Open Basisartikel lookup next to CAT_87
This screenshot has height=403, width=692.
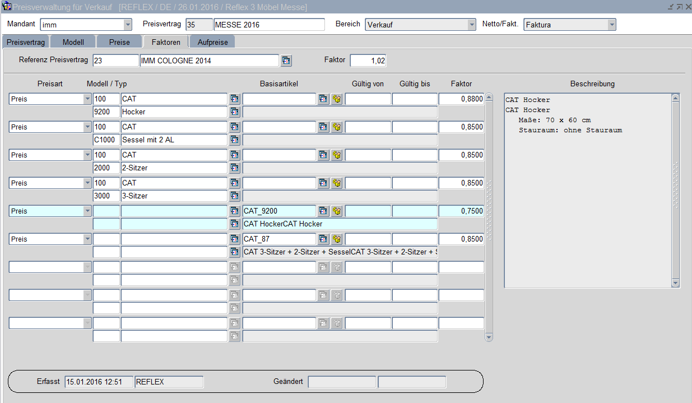[x=323, y=239]
